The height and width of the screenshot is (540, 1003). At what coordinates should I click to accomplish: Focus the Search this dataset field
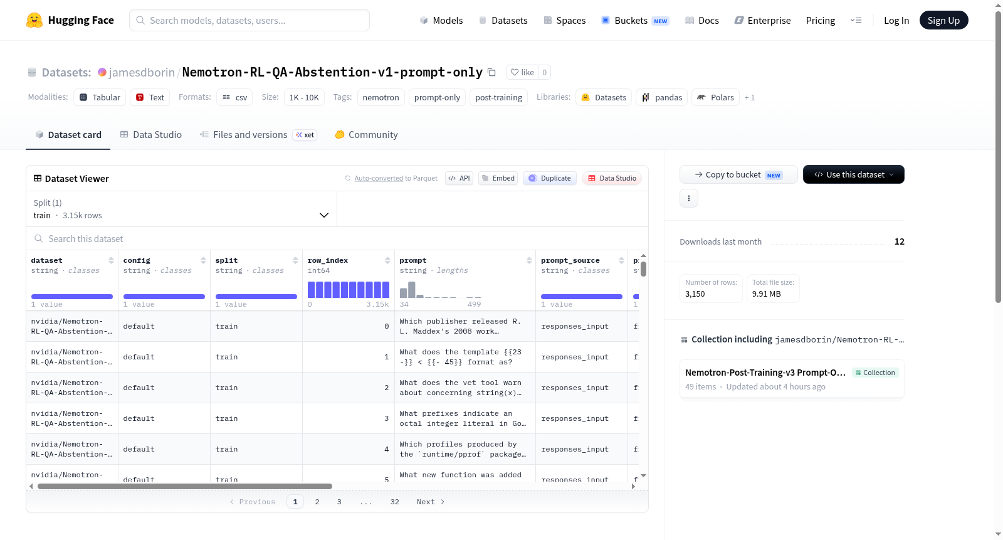[337, 239]
